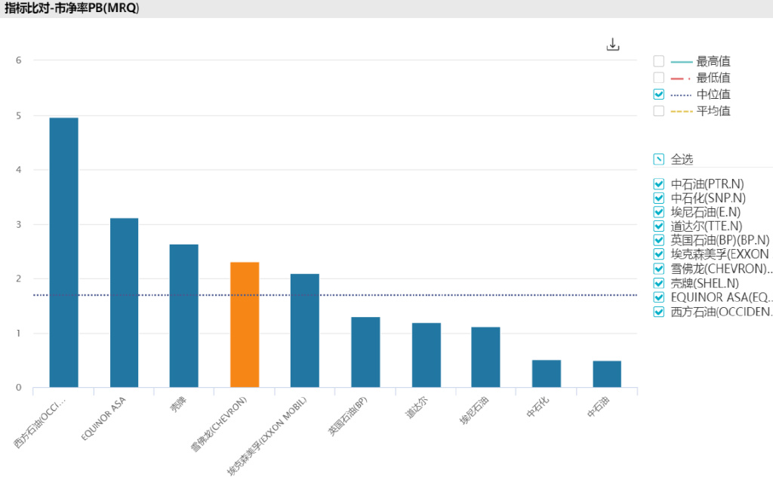Click the 埃尼石油 x-axis label
The image size is (773, 480).
point(474,411)
